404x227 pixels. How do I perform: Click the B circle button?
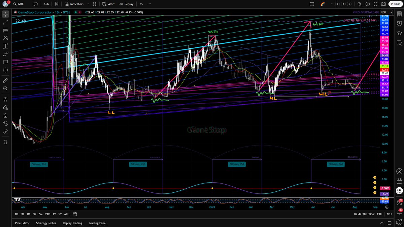(344, 4)
